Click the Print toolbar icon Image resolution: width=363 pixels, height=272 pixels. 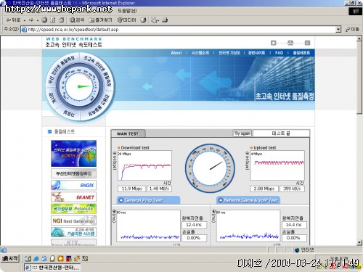(x=165, y=20)
